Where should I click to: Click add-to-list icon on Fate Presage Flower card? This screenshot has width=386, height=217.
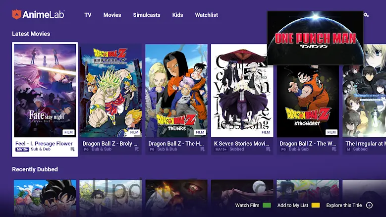pos(72,149)
